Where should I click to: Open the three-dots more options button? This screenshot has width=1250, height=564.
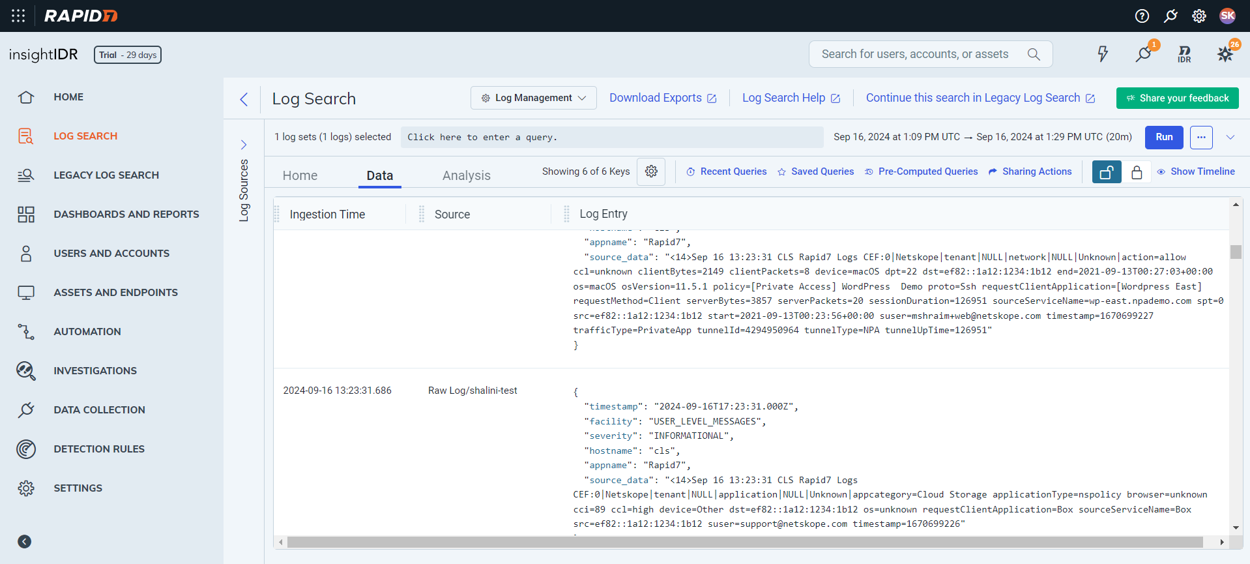[x=1201, y=137]
